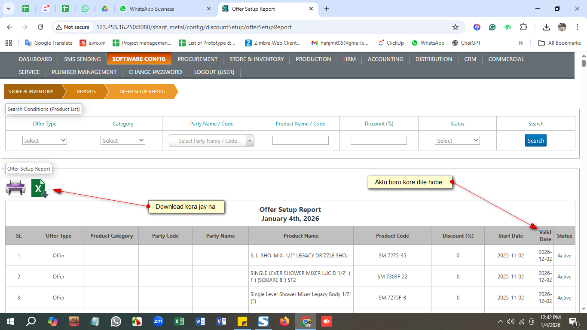Open Sticky Notes from the taskbar

pyautogui.click(x=242, y=321)
